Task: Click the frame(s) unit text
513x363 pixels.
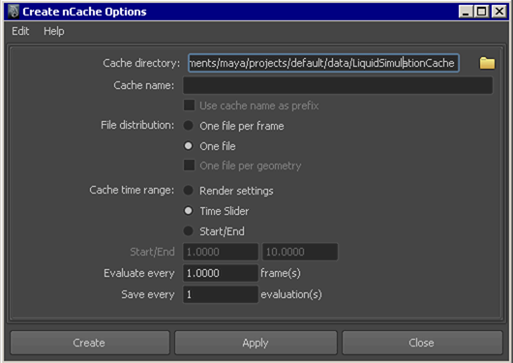Action: click(281, 273)
